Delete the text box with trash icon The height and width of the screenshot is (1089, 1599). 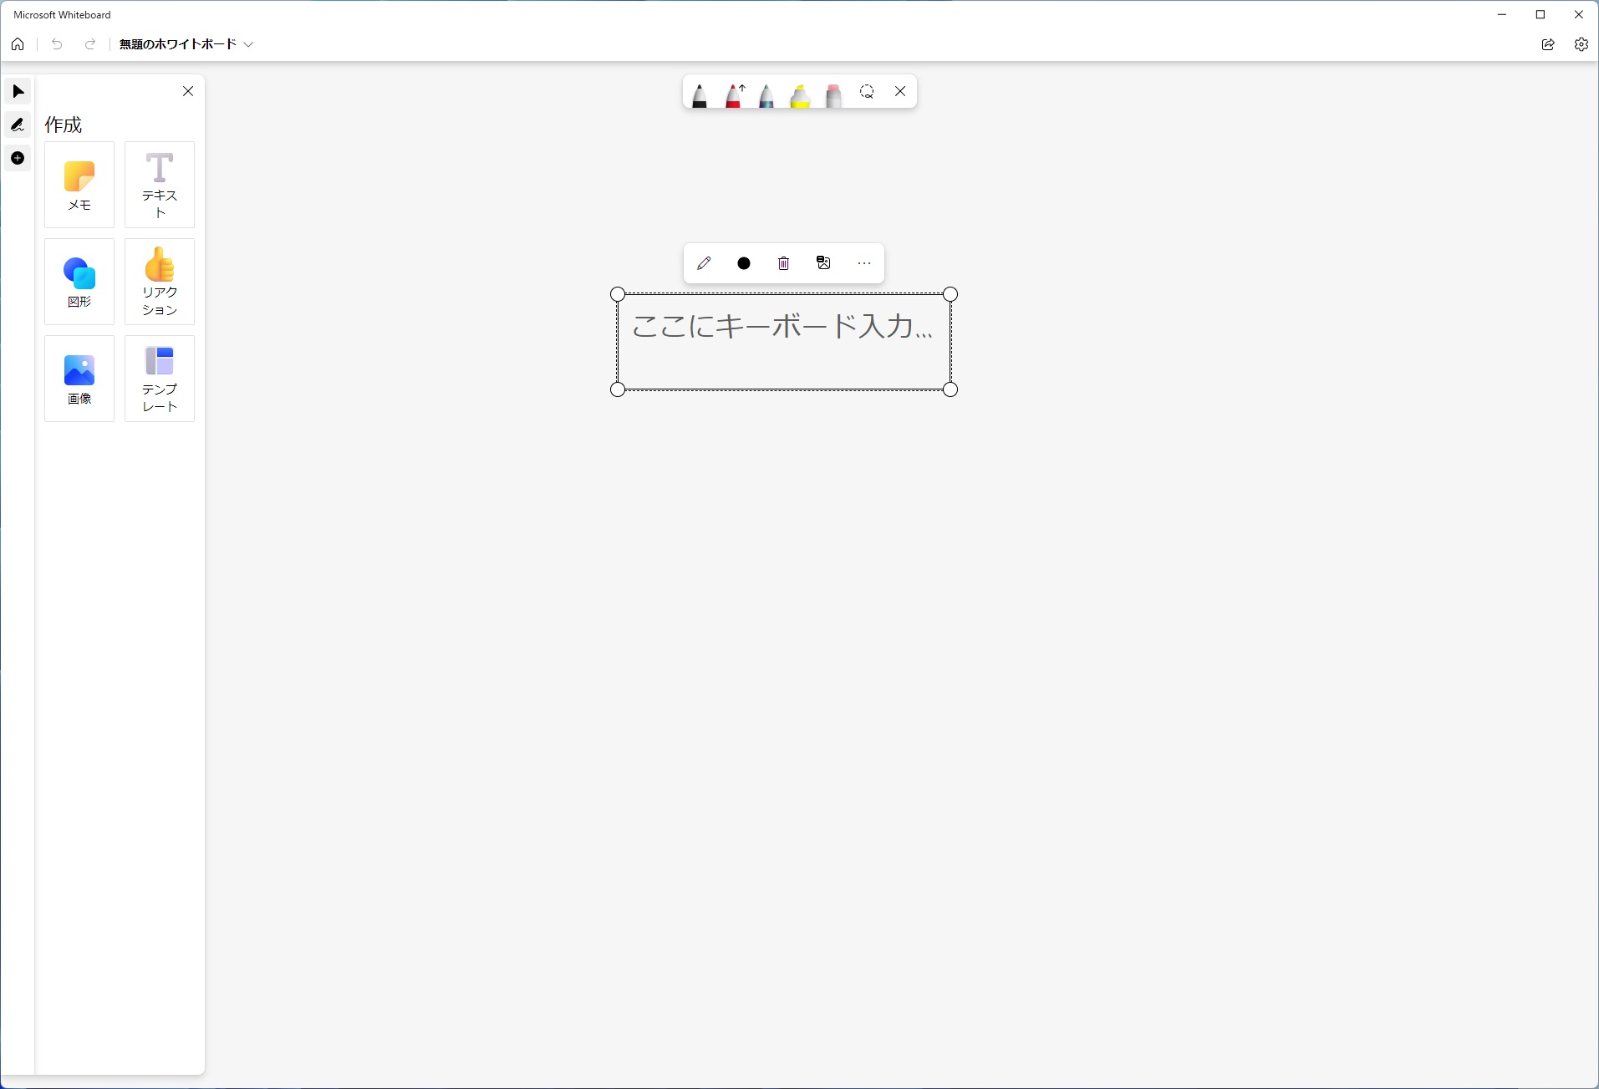click(x=784, y=263)
